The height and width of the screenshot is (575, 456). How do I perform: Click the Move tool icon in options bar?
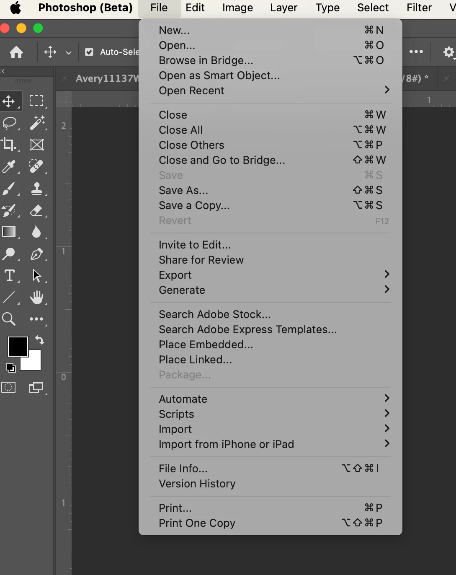pyautogui.click(x=50, y=52)
